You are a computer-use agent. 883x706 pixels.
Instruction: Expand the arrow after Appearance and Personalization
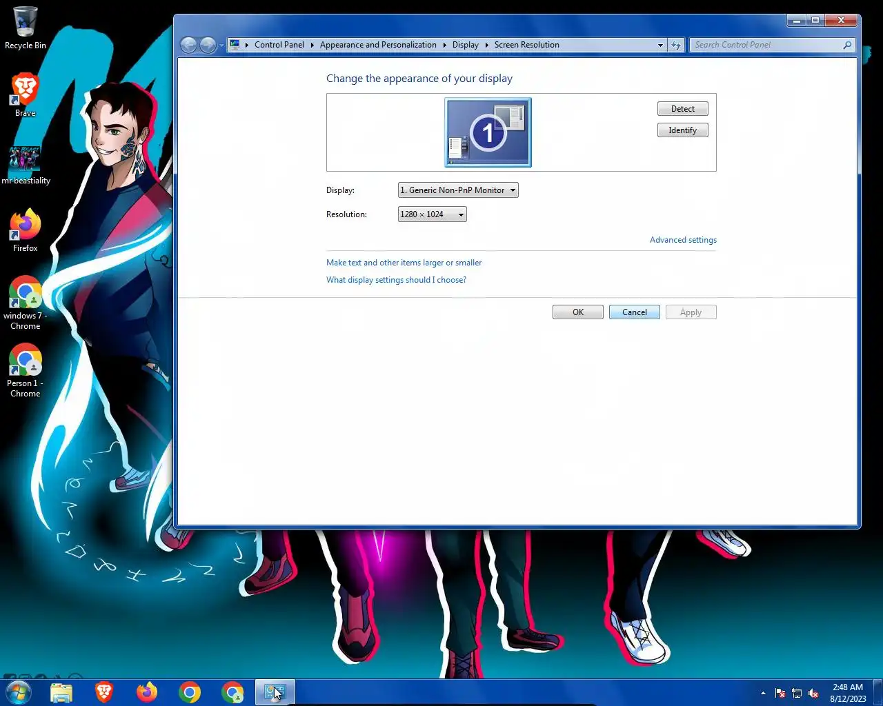(x=444, y=45)
